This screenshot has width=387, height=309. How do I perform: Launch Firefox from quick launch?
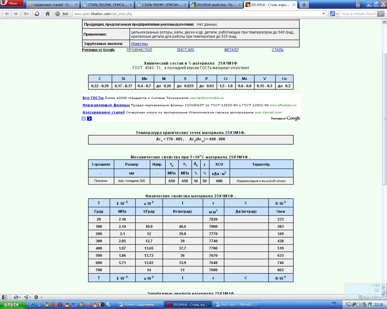53,304
